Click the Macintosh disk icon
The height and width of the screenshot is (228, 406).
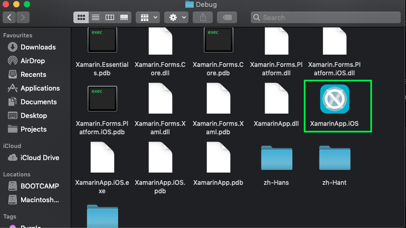[13, 200]
